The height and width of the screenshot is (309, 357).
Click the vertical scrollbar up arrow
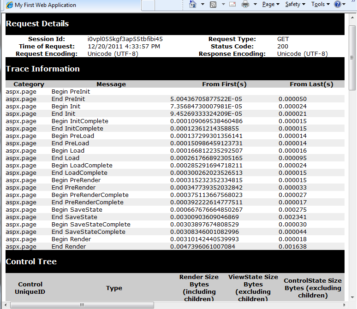[x=353, y=17]
